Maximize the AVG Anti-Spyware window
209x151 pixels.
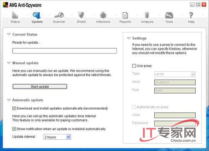click(x=198, y=5)
